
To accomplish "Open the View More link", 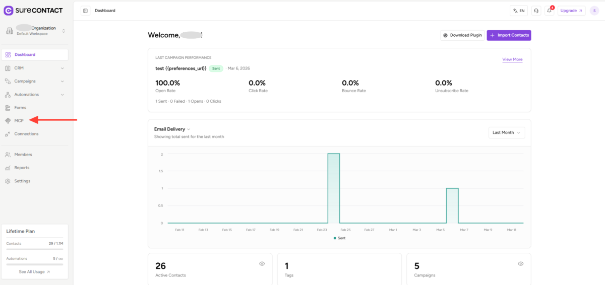I will [512, 59].
